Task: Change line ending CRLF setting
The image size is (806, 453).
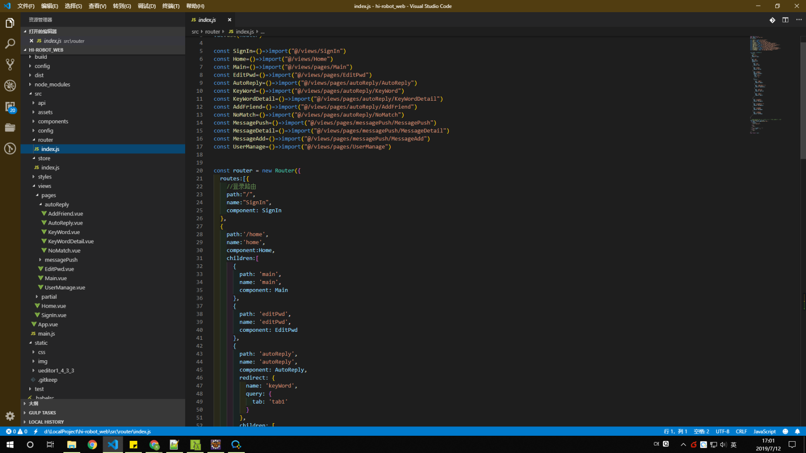Action: (741, 432)
